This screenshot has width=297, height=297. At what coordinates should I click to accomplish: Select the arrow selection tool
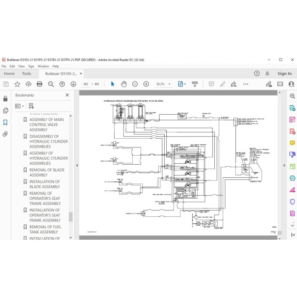(112, 84)
